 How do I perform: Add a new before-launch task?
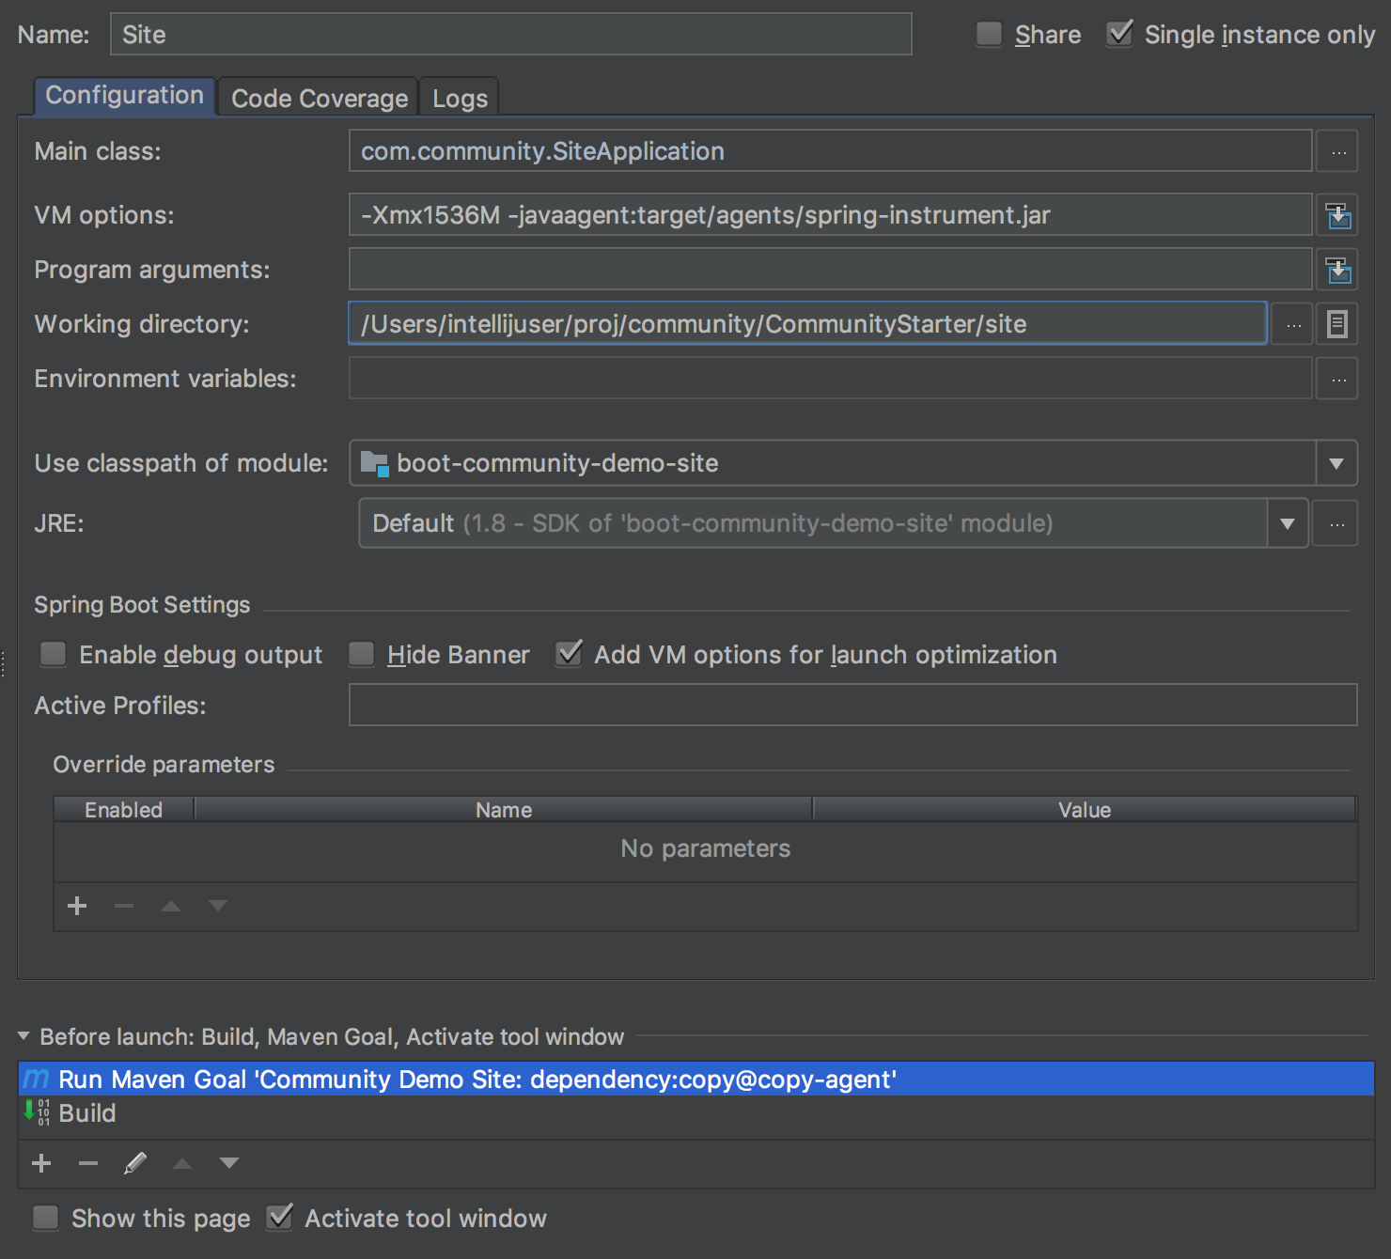pyautogui.click(x=40, y=1163)
